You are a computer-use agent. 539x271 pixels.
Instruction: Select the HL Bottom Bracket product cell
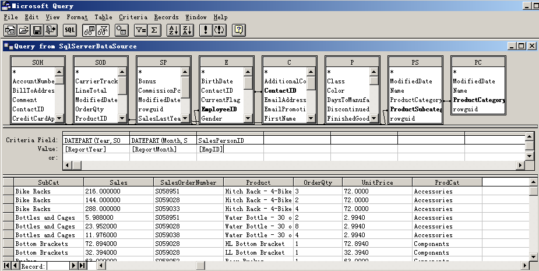tap(259, 244)
